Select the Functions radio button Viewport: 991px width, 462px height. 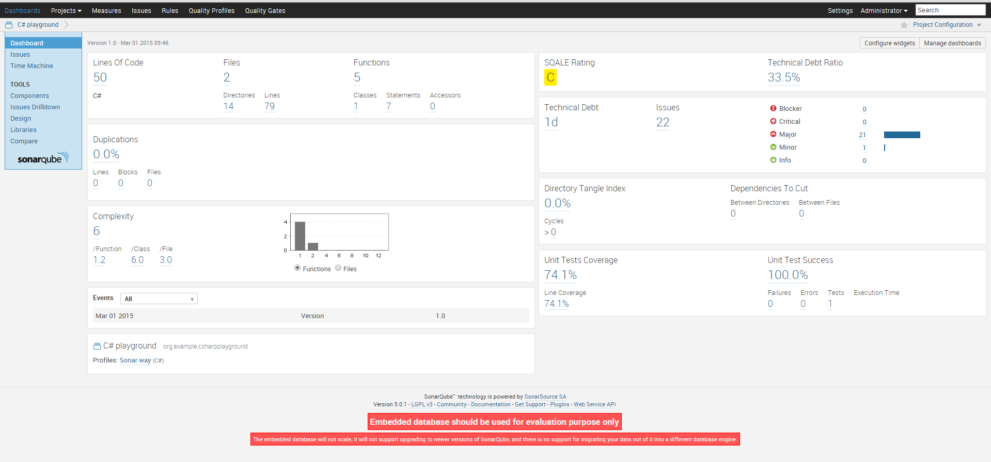click(297, 268)
